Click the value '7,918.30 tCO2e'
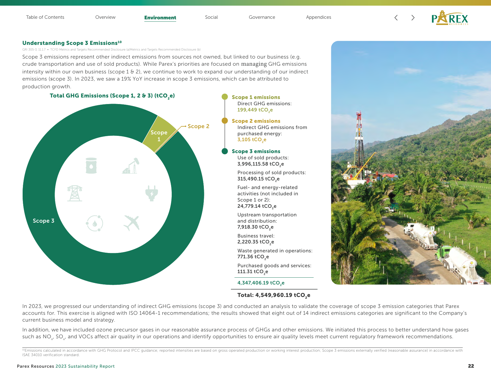Image resolution: width=491 pixels, height=379 pixels. point(255,227)
